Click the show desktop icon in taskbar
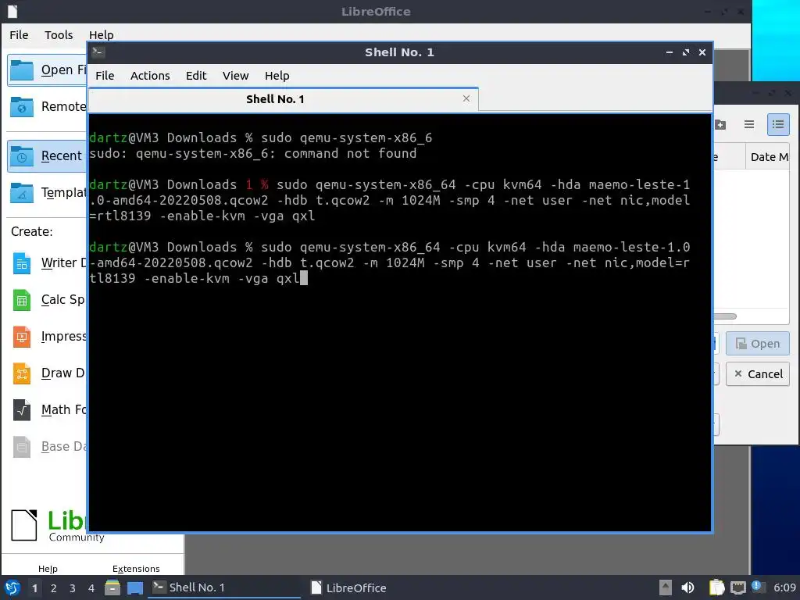This screenshot has width=800, height=600. coord(134,587)
